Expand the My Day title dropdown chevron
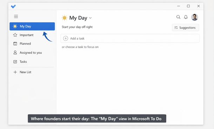The width and height of the screenshot is (214, 129). tap(91, 18)
